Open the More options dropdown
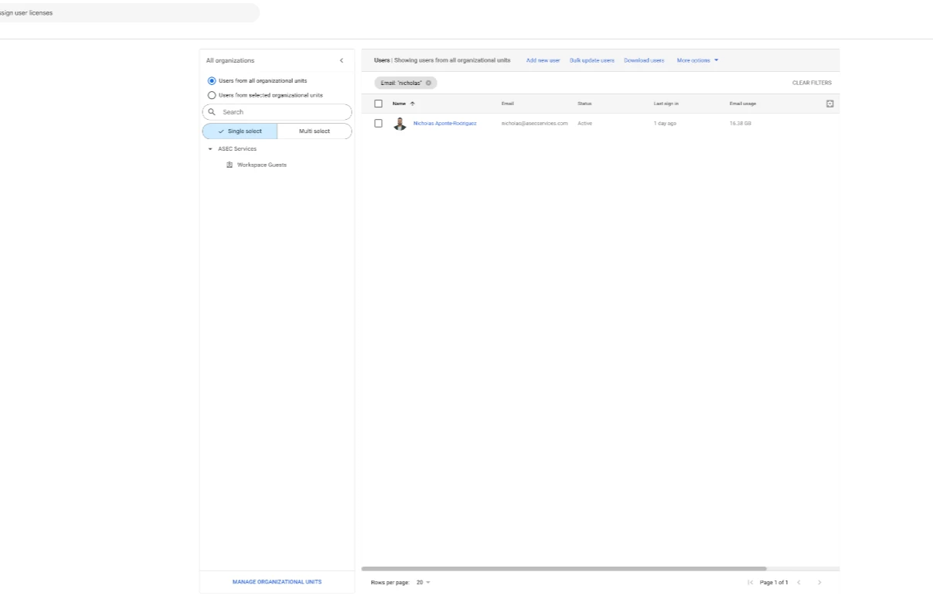 point(698,60)
